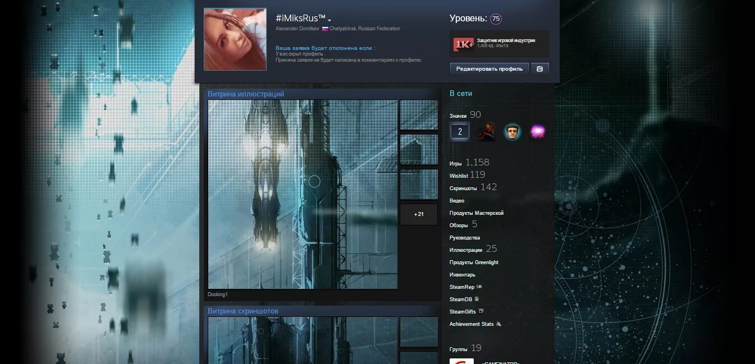Image resolution: width=755 pixels, height=364 pixels.
Task: Open first screenshot showcase side thumbnail
Action: coord(419,332)
